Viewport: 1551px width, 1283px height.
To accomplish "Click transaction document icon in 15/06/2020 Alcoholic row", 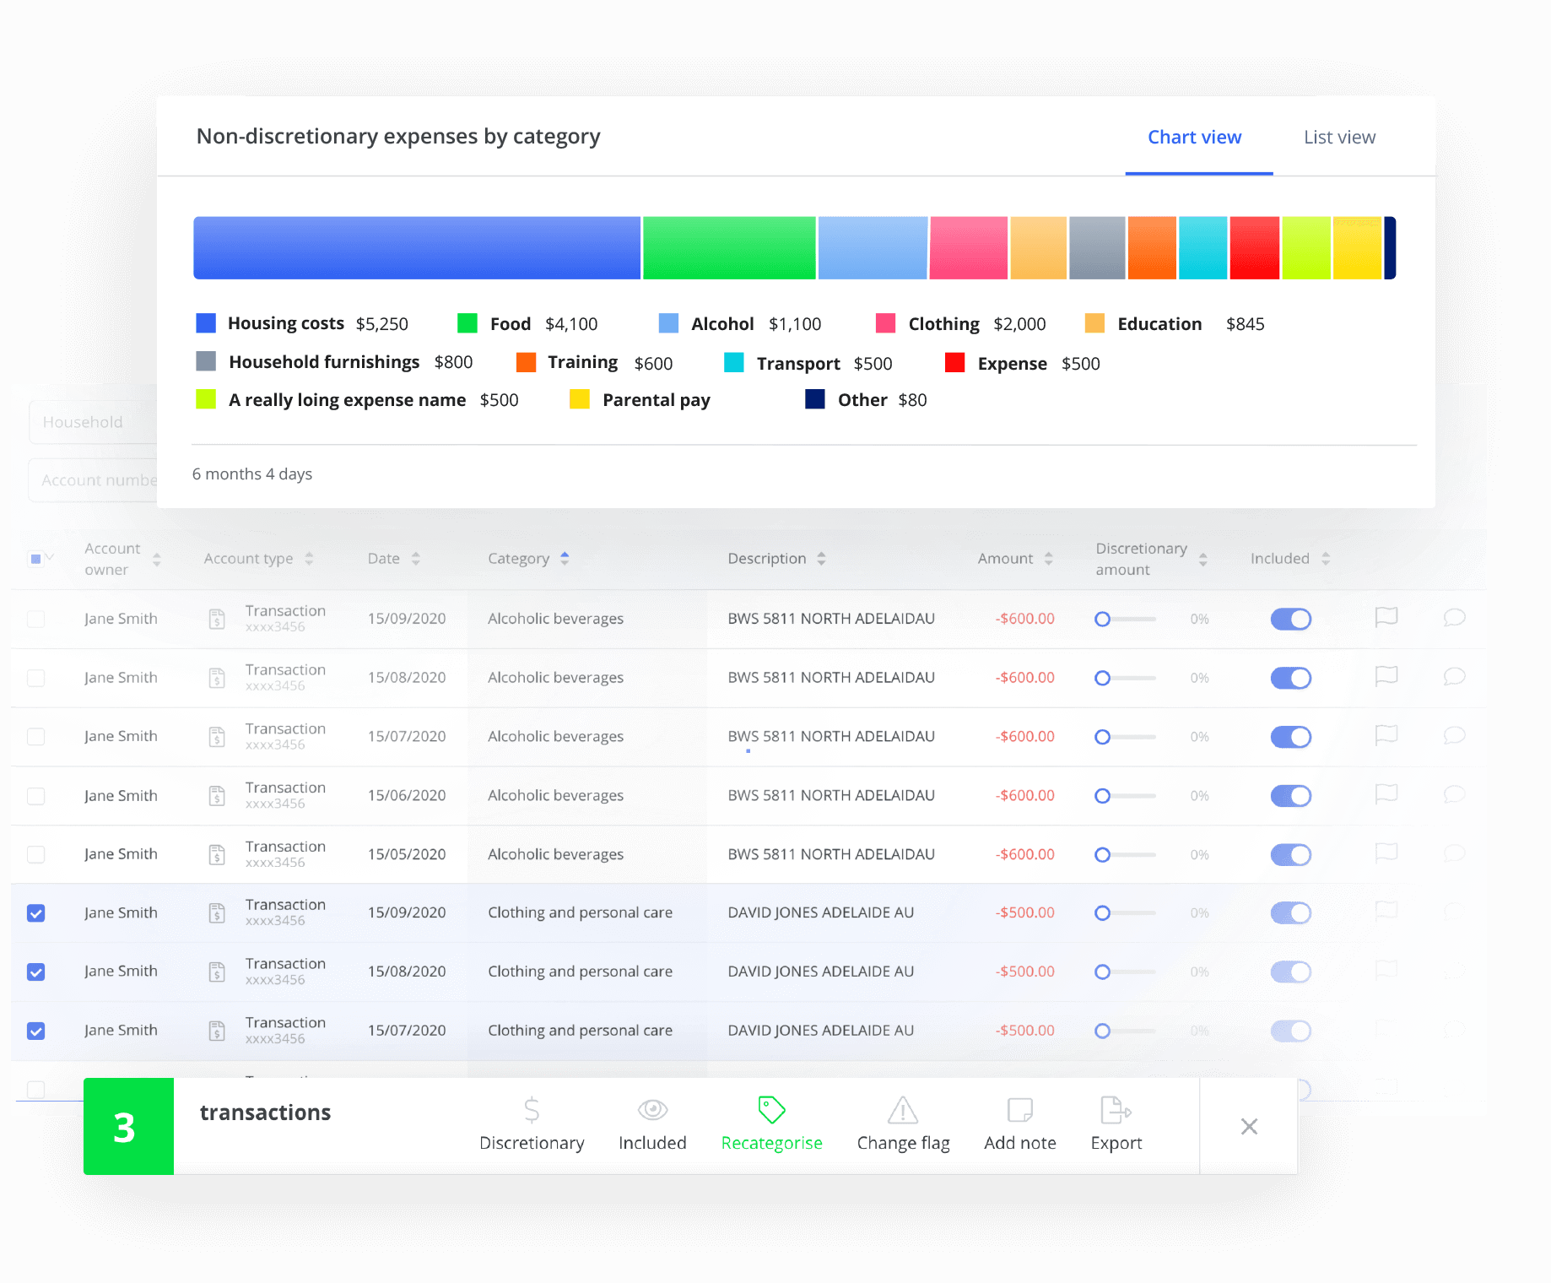I will pos(217,796).
